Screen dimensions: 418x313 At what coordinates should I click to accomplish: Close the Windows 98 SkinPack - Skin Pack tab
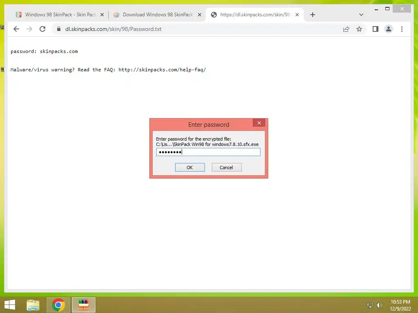coord(102,15)
